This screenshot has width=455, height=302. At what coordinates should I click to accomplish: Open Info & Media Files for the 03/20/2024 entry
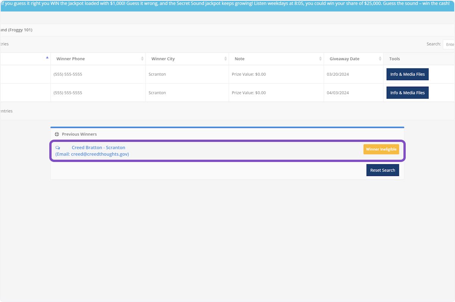(x=407, y=74)
